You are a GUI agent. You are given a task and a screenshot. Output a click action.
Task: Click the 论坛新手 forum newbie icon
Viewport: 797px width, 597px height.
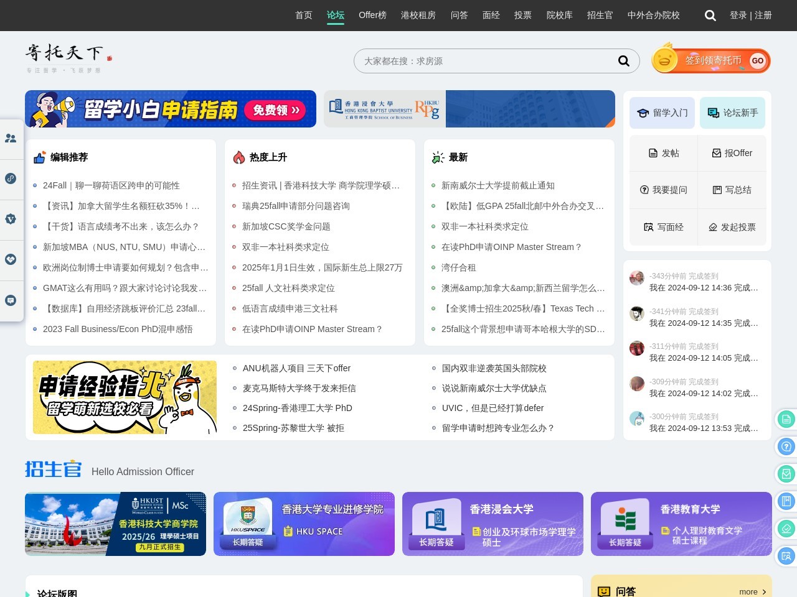(732, 113)
